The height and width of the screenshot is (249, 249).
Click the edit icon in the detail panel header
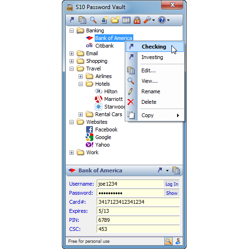(x=176, y=170)
